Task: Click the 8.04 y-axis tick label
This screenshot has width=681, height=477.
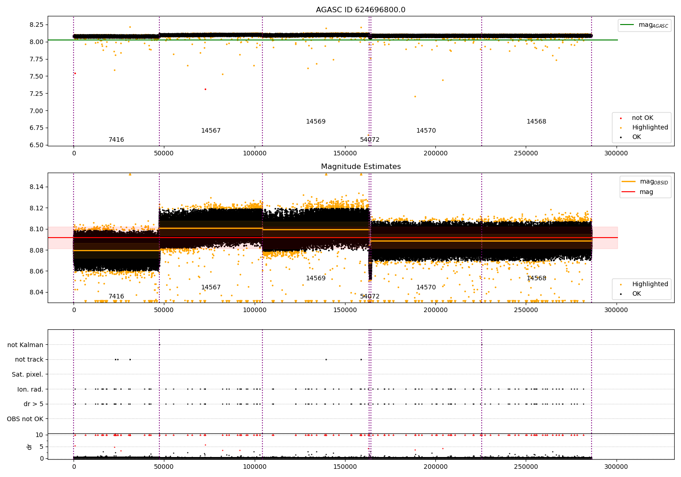Action: 36,292
